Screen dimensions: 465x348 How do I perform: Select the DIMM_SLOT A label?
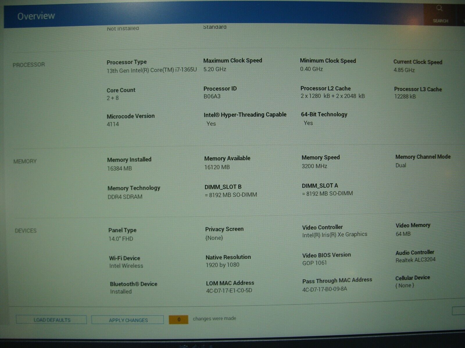(x=320, y=186)
